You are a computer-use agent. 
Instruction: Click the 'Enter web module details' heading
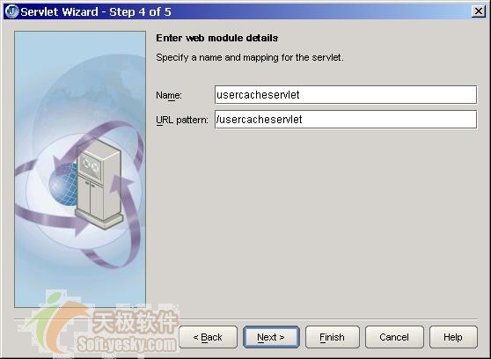click(216, 38)
